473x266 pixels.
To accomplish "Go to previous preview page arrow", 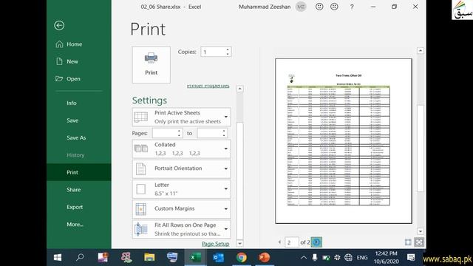I will click(279, 242).
